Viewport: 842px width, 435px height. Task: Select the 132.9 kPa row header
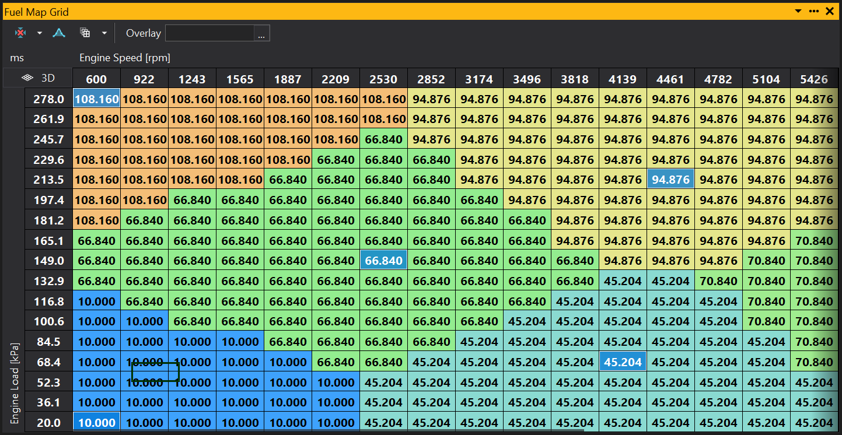49,281
